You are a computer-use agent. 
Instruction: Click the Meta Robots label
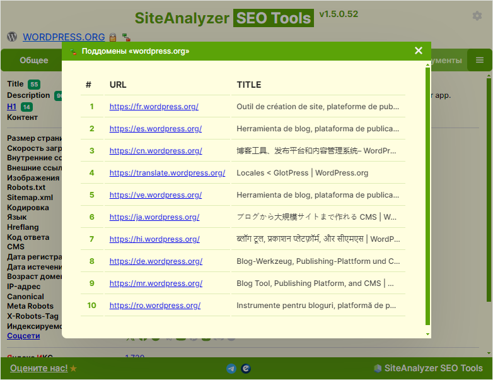(30, 306)
